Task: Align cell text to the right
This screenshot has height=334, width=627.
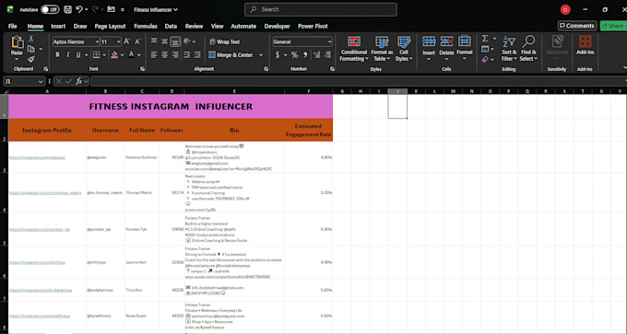Action: click(x=175, y=55)
